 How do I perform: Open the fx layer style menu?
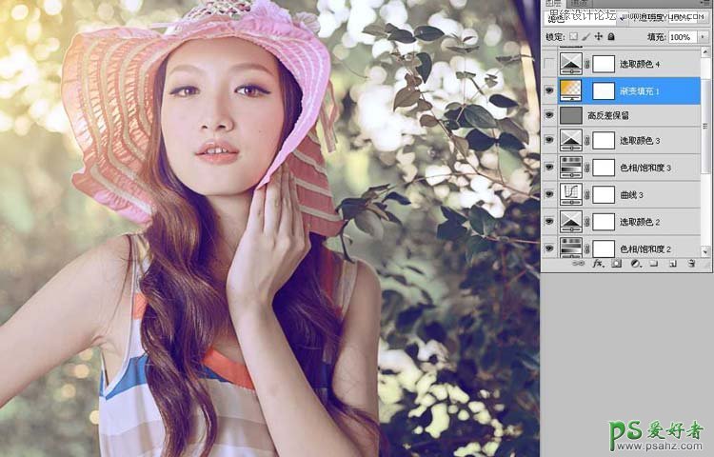[x=597, y=264]
